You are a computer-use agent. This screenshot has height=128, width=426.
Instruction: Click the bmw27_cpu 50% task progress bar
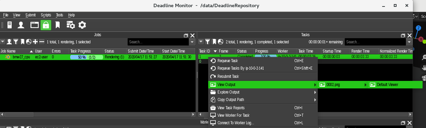tap(86, 57)
